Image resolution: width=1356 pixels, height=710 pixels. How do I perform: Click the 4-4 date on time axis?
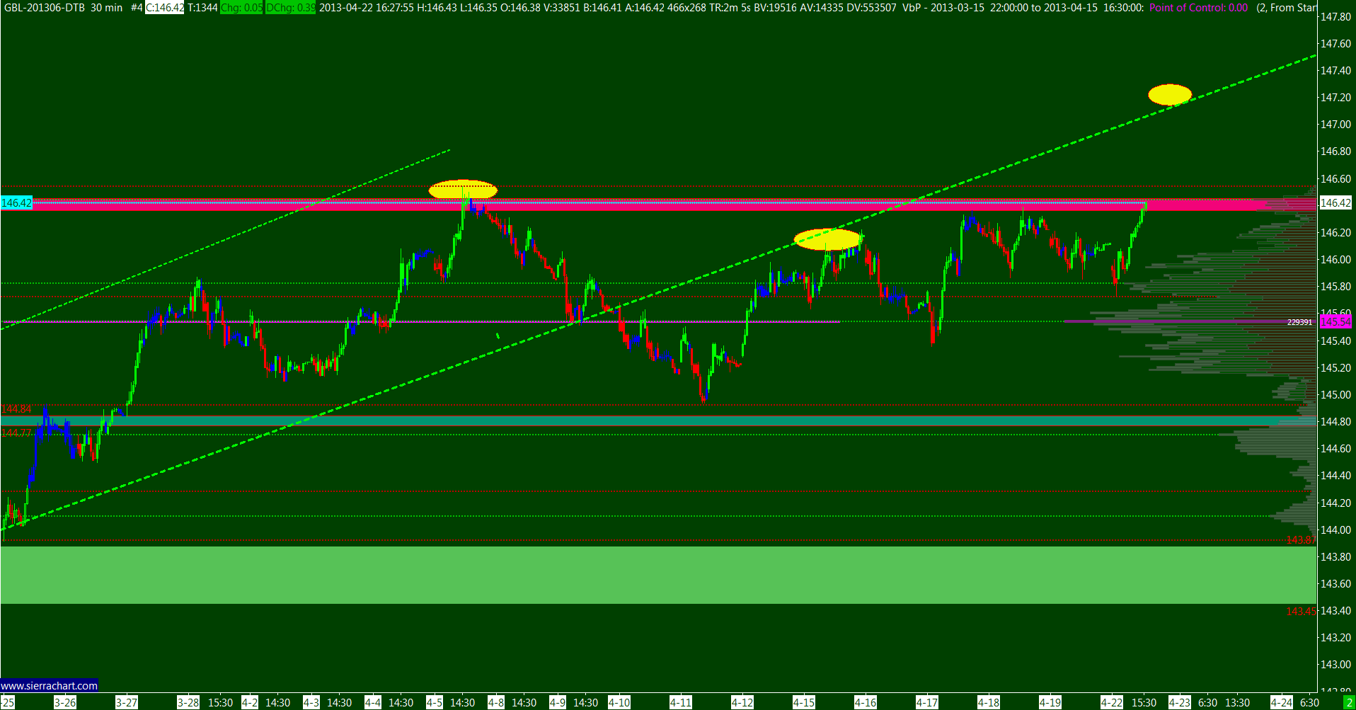coord(372,703)
